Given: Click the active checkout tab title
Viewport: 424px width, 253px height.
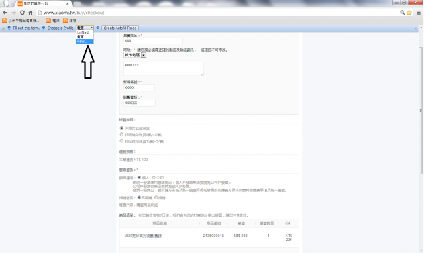Looking at the screenshot, I should pos(36,4).
